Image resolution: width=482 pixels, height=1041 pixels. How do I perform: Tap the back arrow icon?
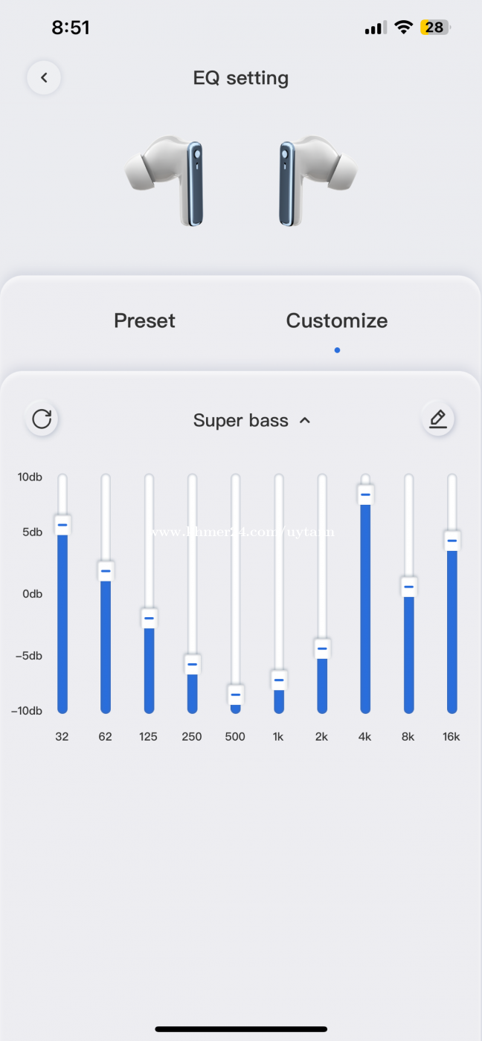[x=44, y=78]
